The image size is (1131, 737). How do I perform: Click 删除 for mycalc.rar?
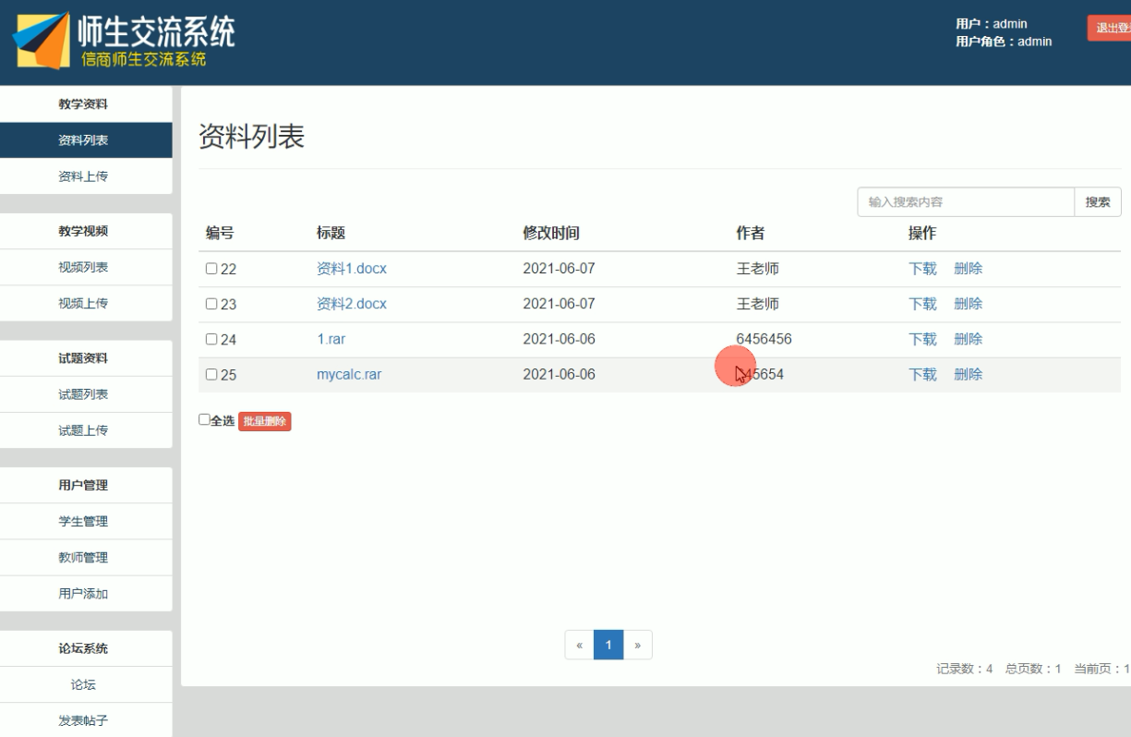[969, 375]
